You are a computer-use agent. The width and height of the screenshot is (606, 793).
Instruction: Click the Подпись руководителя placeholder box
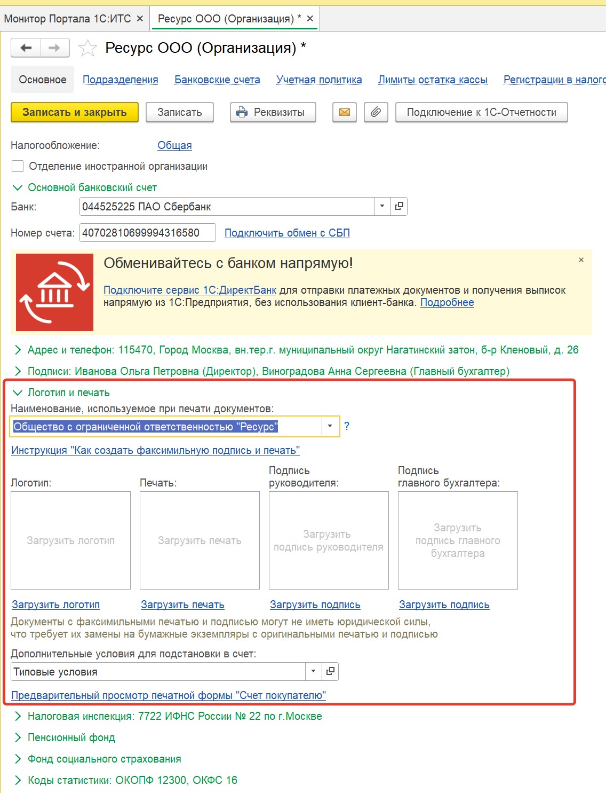click(329, 540)
